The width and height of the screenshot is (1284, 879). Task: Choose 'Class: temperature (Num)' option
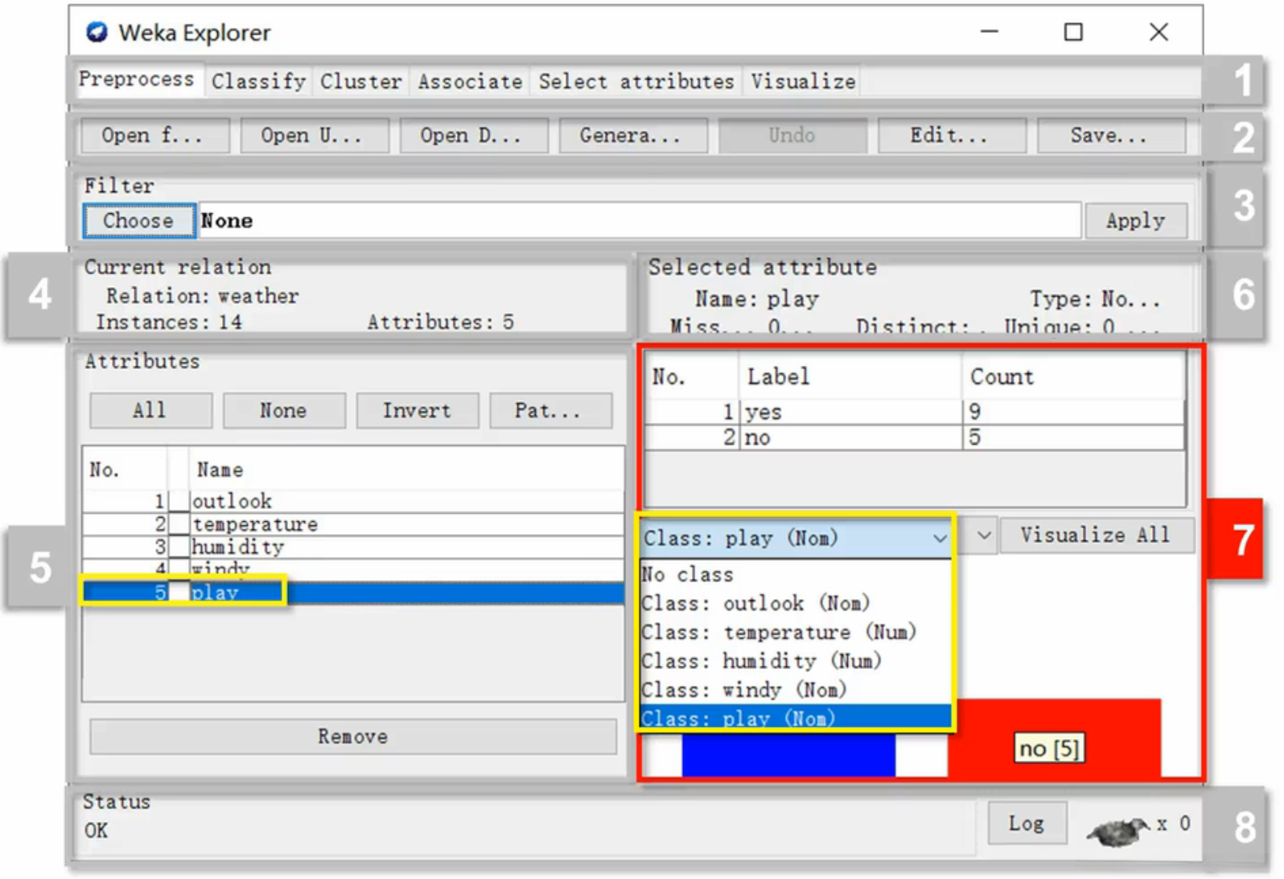point(795,632)
